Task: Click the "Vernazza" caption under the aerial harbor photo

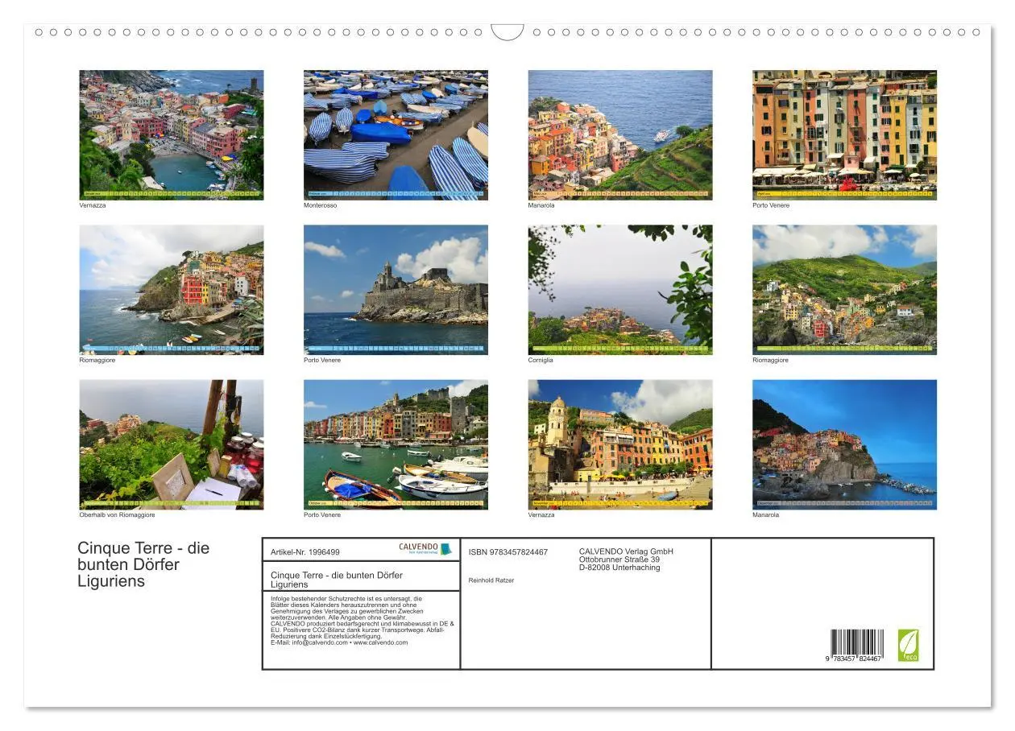Action: point(93,205)
